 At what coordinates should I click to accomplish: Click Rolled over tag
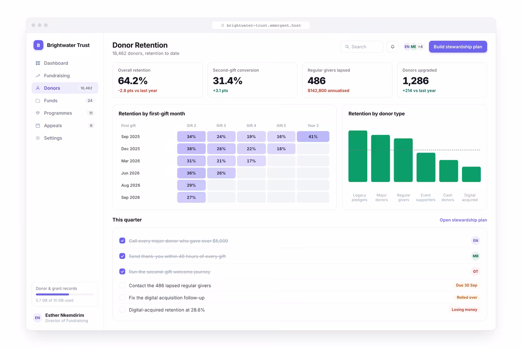coord(467,298)
